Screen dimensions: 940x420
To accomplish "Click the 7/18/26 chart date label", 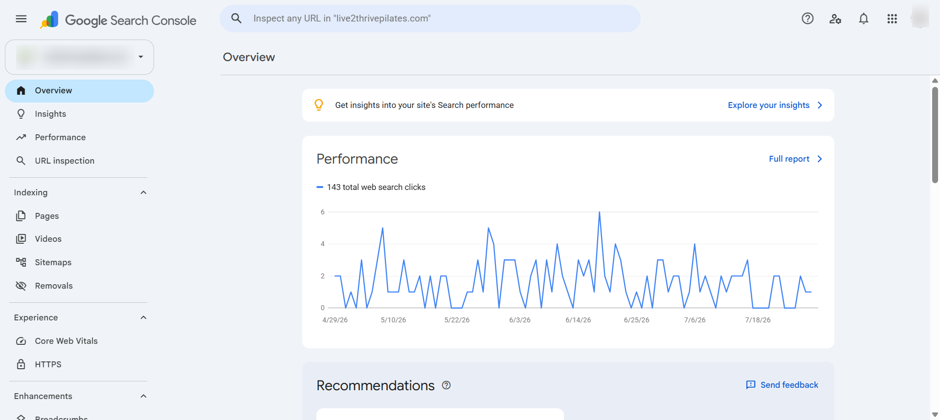I will pyautogui.click(x=758, y=320).
